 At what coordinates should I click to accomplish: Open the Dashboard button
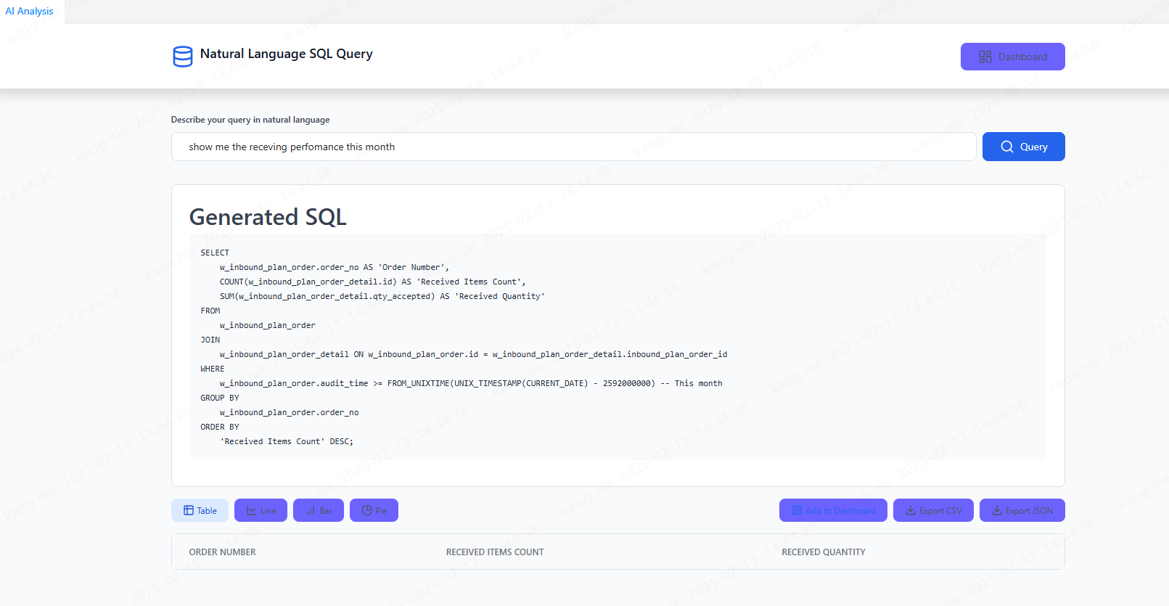[1012, 57]
